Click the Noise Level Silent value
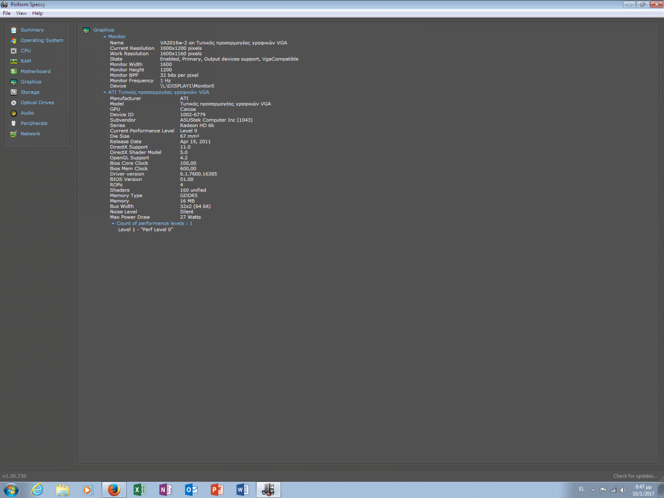The height and width of the screenshot is (498, 664). point(187,211)
